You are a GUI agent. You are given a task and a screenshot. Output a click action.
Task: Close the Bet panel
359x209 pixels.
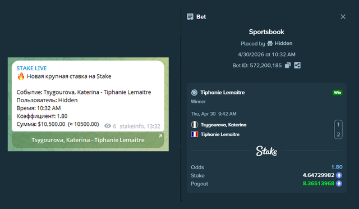[x=343, y=17]
